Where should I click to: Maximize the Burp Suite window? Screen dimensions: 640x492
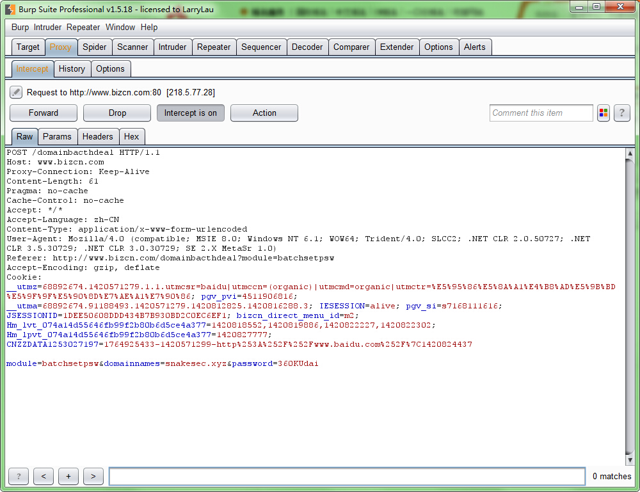click(x=596, y=7)
